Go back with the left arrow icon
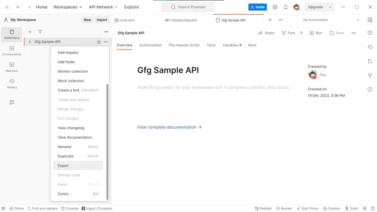Screen dimensions: 377x212 (18, 7)
